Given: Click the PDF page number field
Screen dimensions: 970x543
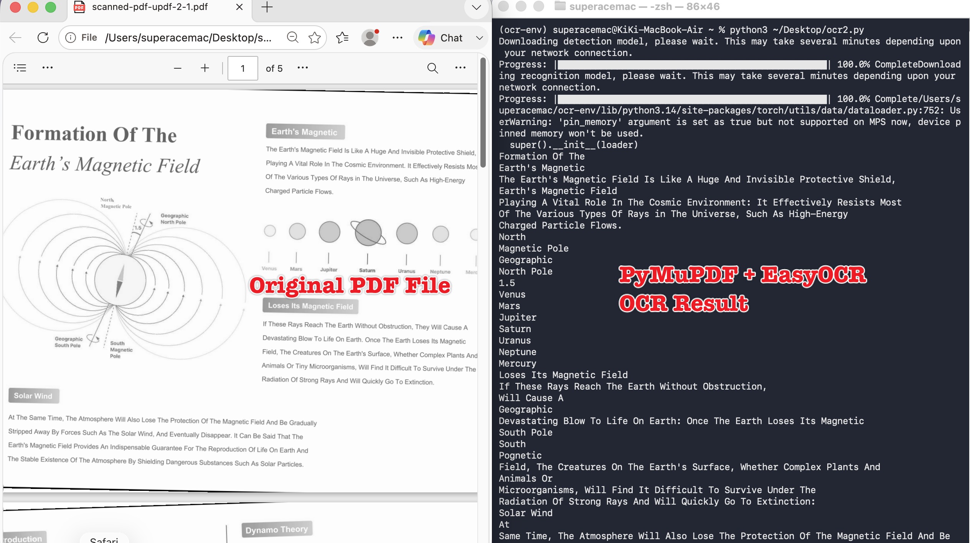Looking at the screenshot, I should pos(242,68).
